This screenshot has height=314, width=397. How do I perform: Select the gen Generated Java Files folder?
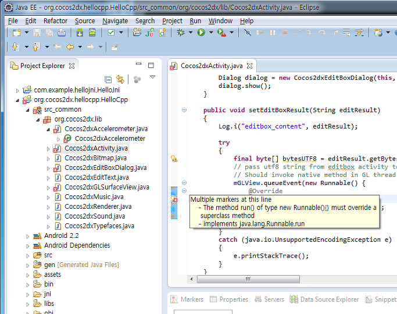point(81,265)
